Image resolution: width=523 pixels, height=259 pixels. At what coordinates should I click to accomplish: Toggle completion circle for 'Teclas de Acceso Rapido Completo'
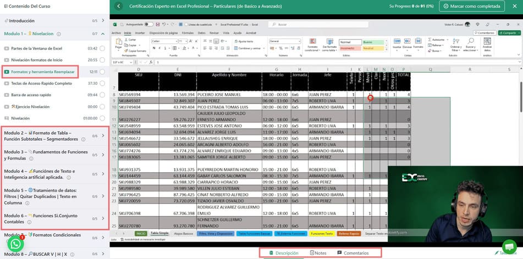(102, 84)
